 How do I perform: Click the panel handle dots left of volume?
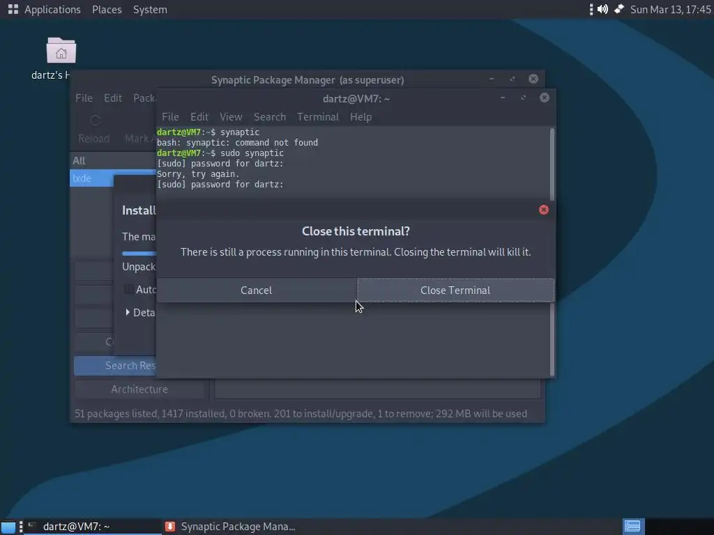click(x=591, y=9)
